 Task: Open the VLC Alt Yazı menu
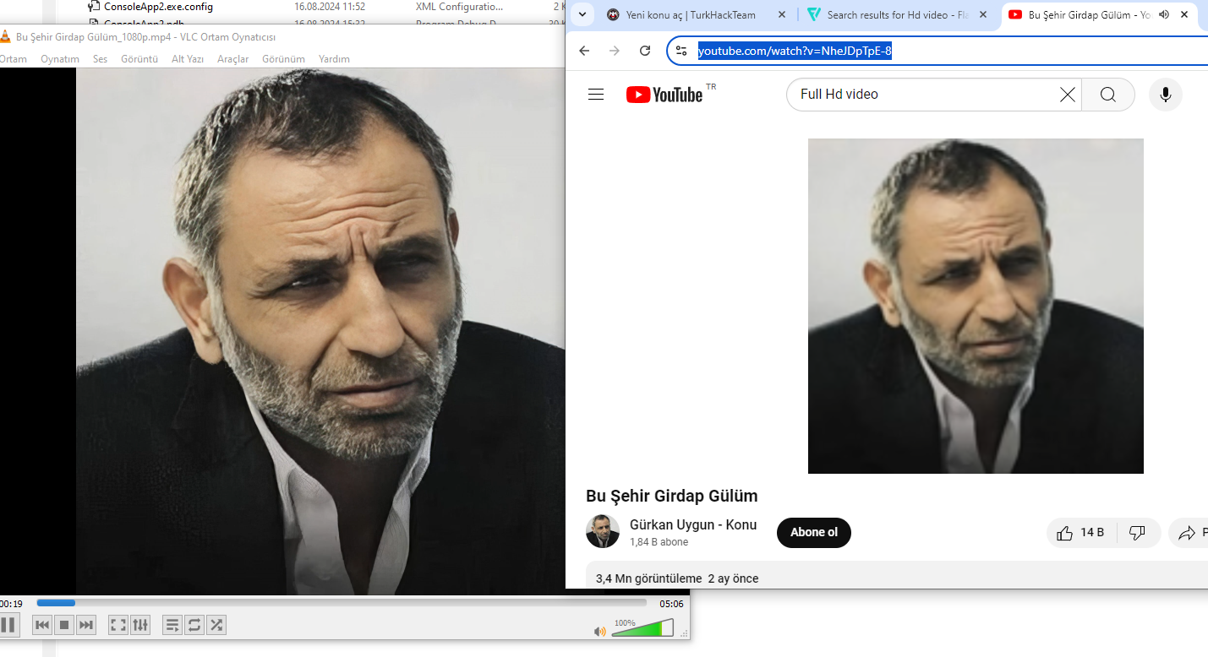(x=188, y=59)
